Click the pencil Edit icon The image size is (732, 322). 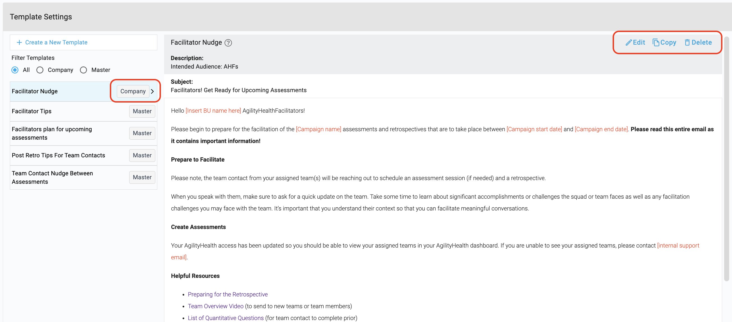click(x=629, y=42)
